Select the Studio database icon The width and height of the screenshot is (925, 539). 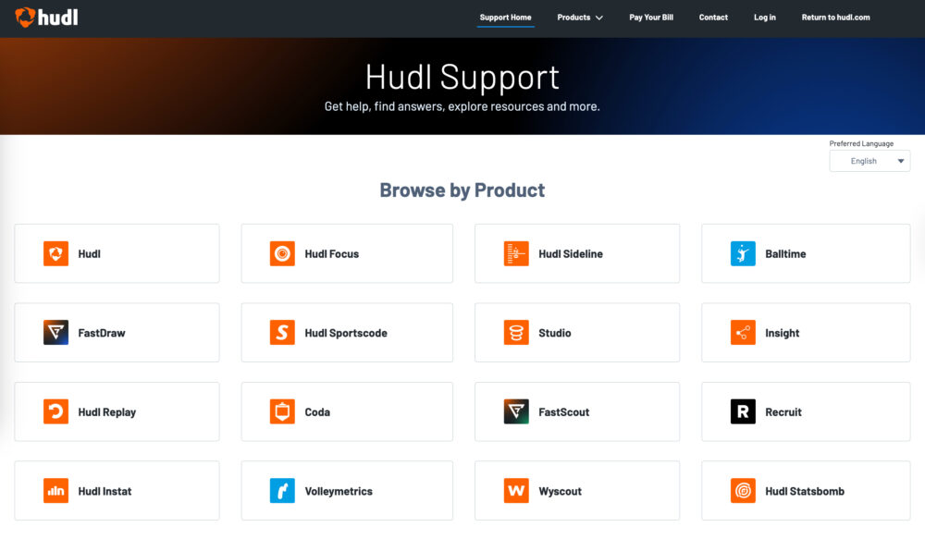(x=516, y=333)
